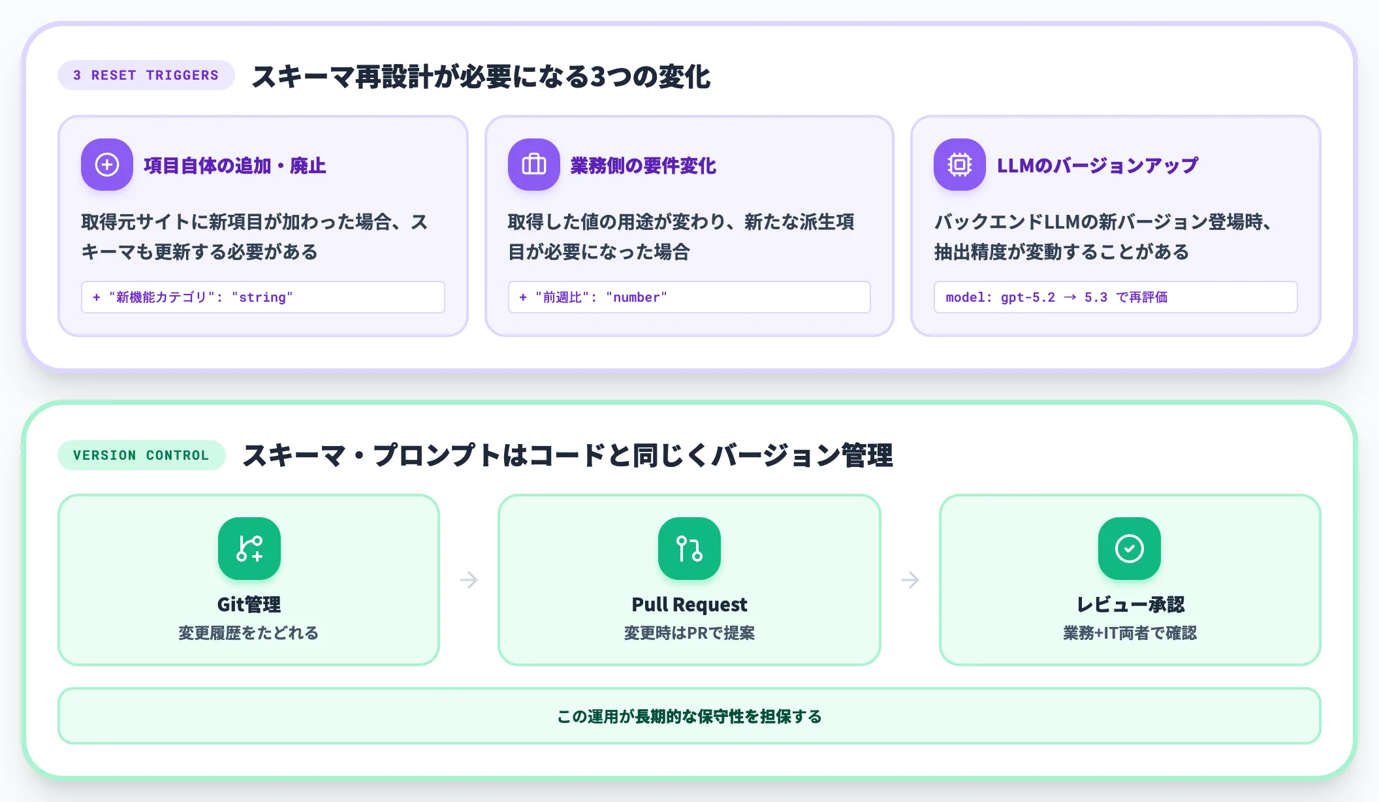Click the Git管理 card title

pyautogui.click(x=249, y=605)
